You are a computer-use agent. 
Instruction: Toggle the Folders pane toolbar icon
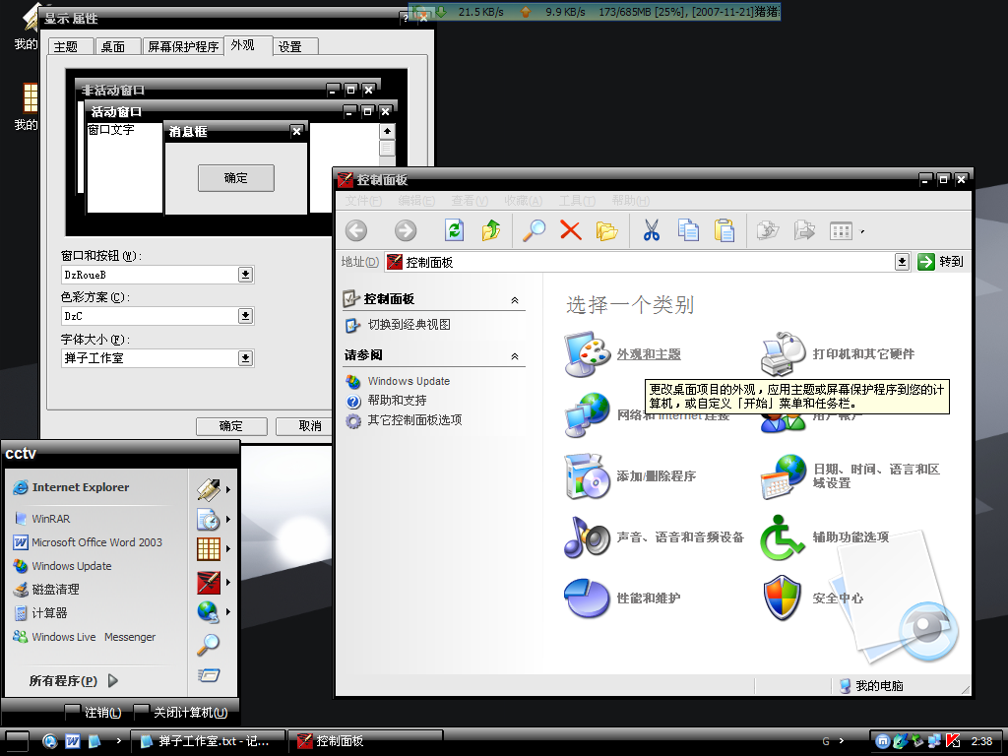pyautogui.click(x=606, y=230)
